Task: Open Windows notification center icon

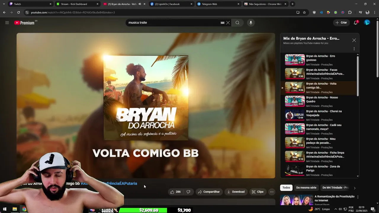Action: click(373, 209)
